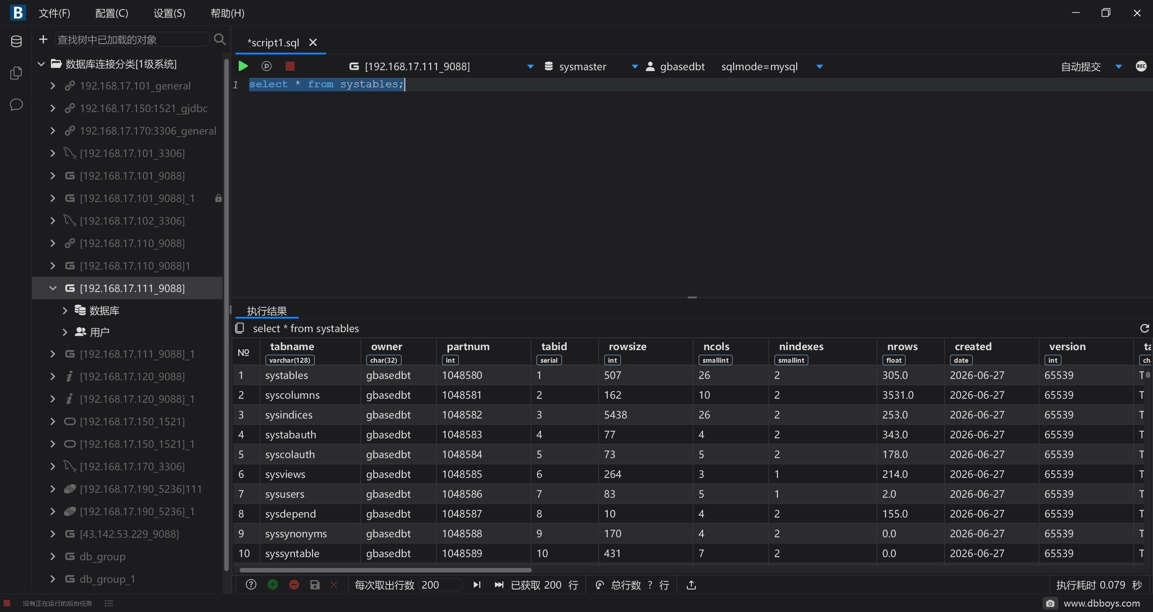Viewport: 1153px width, 612px height.
Task: Expand the db_group connection
Action: (53, 556)
